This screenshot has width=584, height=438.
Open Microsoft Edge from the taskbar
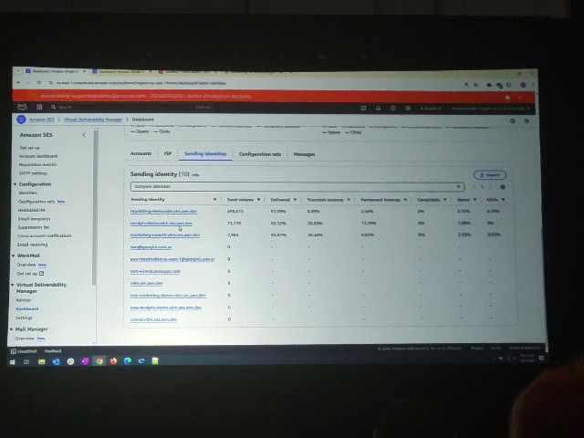pyautogui.click(x=128, y=361)
